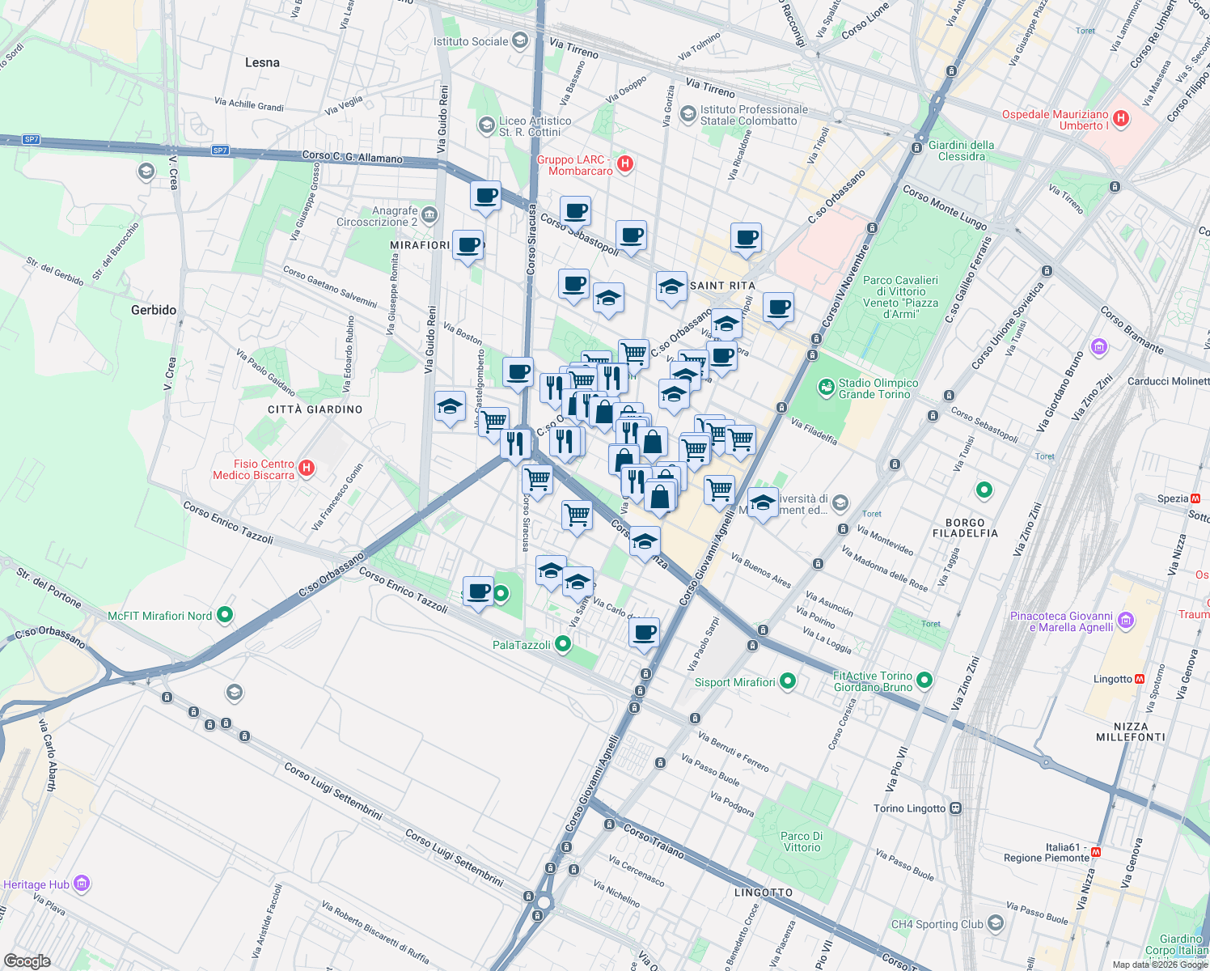1210x971 pixels.
Task: Click the Istituto Sociale school icon
Action: (x=520, y=40)
